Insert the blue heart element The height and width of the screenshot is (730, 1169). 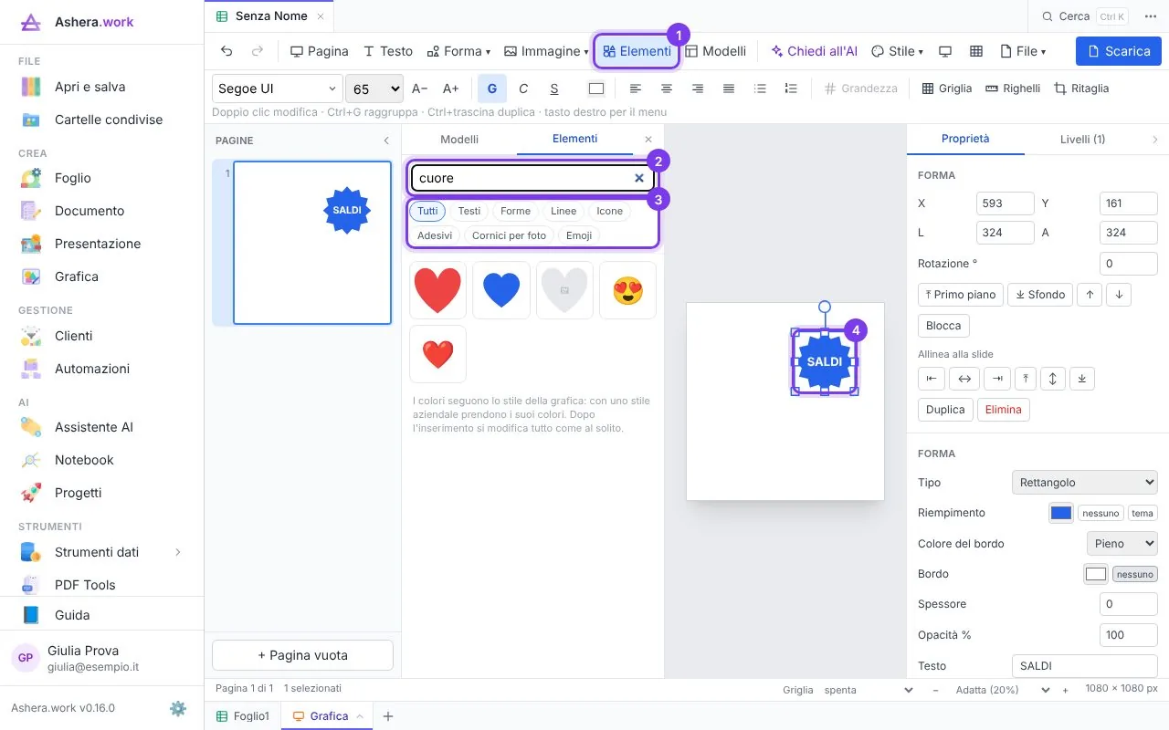click(x=501, y=290)
